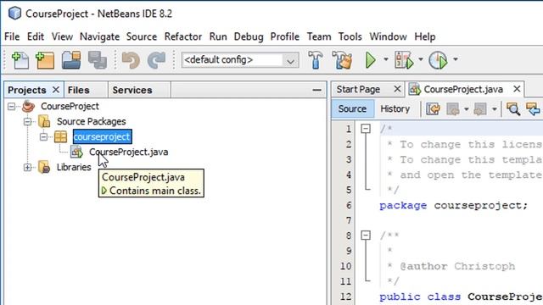Open the File menu
543x305 pixels.
point(12,36)
